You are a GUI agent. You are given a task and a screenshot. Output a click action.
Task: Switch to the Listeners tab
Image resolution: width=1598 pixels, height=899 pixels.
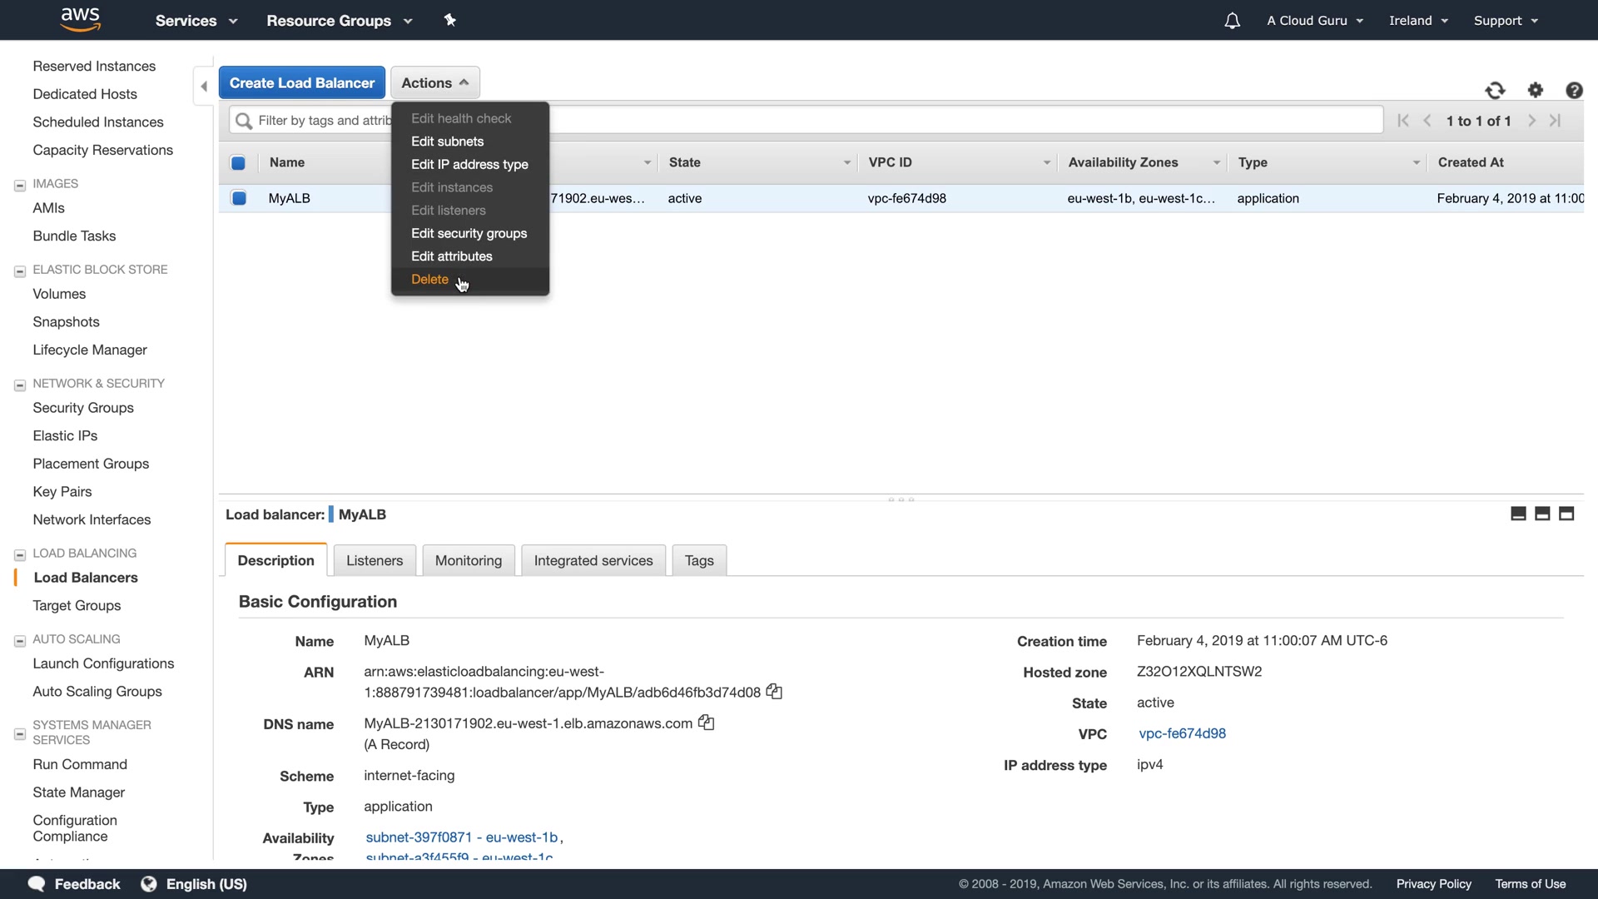374,560
